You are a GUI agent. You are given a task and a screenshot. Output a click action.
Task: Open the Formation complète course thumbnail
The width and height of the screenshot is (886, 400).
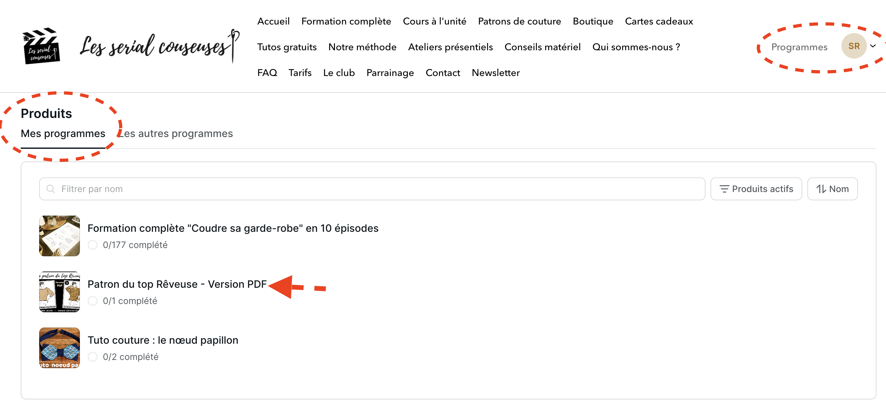point(60,236)
